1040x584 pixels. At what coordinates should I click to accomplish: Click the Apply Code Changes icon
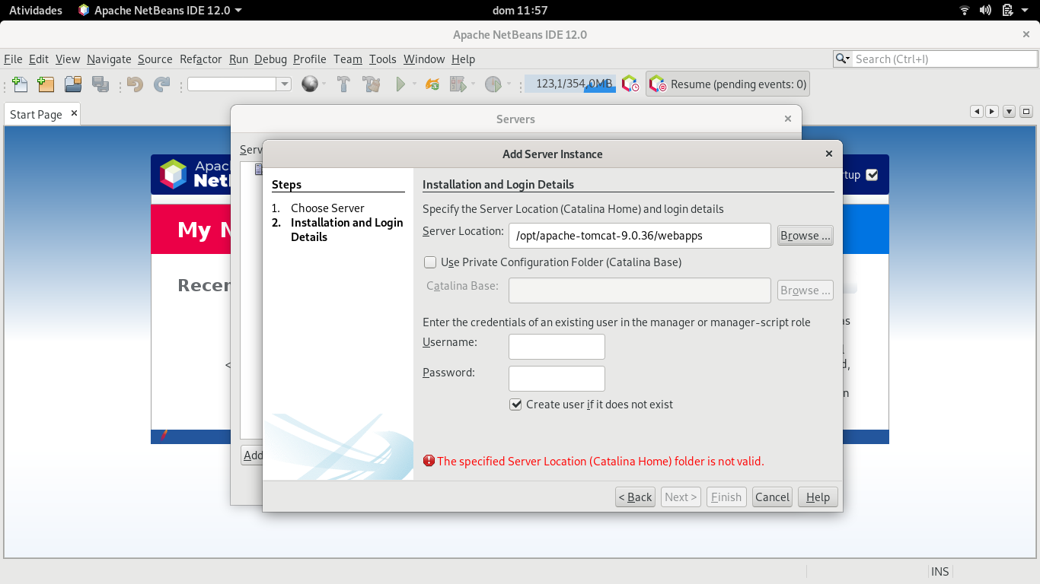[432, 84]
